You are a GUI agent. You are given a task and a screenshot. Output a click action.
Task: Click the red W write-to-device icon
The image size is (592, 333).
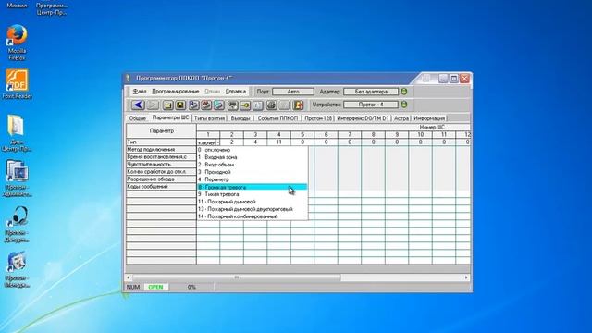[206, 105]
